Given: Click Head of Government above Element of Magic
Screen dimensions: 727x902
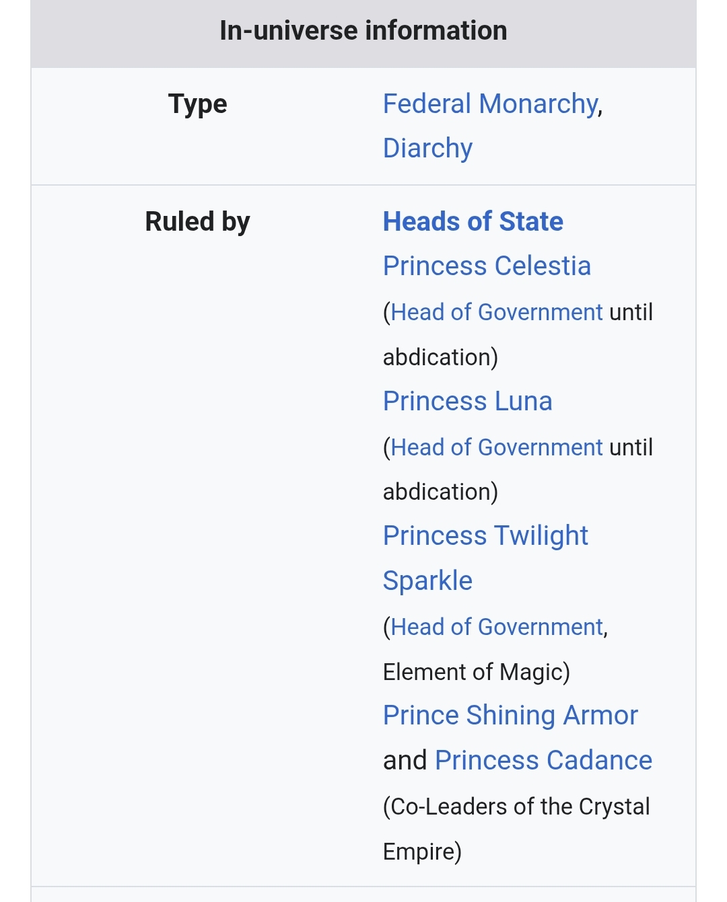Looking at the screenshot, I should [x=497, y=627].
